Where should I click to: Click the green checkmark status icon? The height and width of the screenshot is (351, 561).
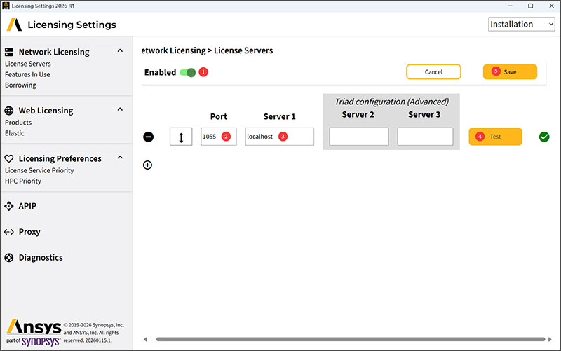(544, 137)
